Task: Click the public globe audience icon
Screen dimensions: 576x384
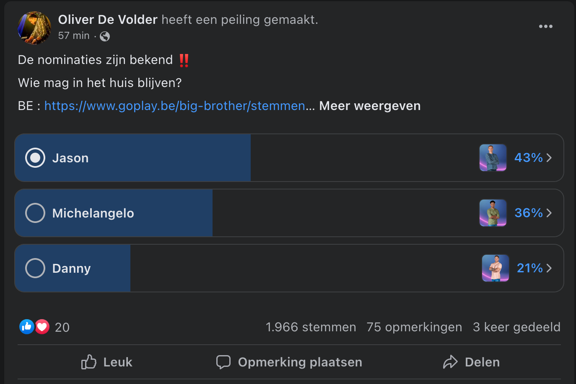Action: coord(105,36)
